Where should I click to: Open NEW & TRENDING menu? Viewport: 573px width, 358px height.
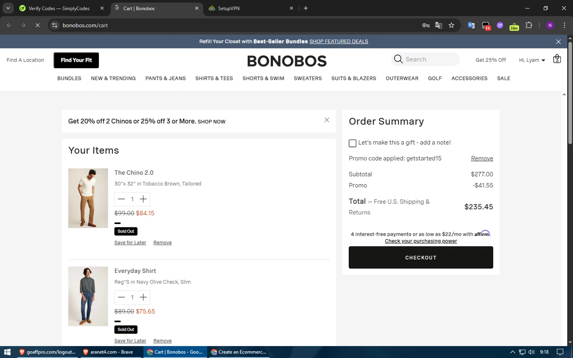[x=113, y=78]
